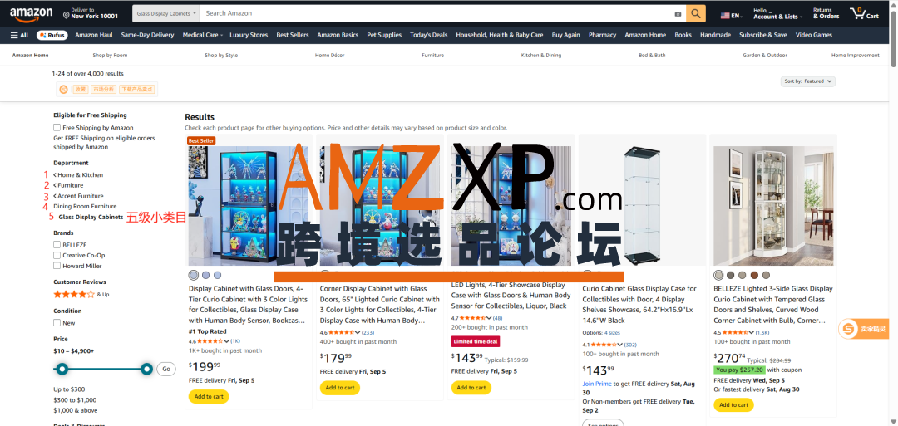Image resolution: width=898 pixels, height=426 pixels.
Task: Click the Rufus assistant icon
Action: coord(52,35)
